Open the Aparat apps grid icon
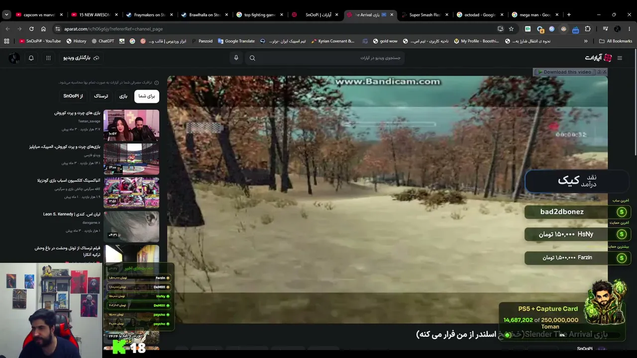This screenshot has width=637, height=358. pyautogui.click(x=48, y=58)
